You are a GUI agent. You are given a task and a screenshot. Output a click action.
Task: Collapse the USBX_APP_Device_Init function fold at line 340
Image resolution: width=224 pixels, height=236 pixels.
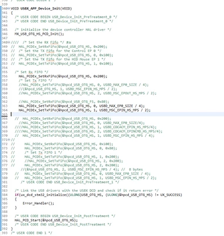coord(9,9)
